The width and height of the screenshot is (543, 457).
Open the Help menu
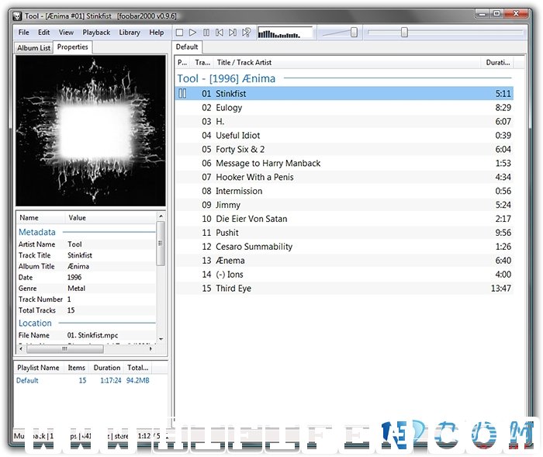(156, 33)
